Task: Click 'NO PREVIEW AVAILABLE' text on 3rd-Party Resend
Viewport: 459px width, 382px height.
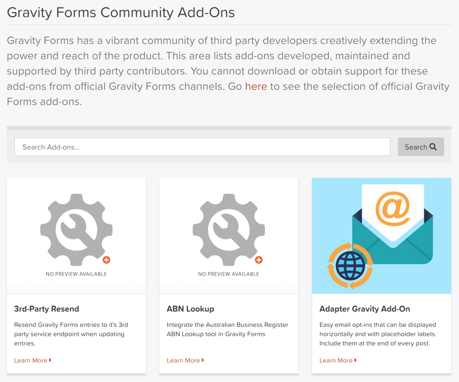Action: (x=76, y=274)
